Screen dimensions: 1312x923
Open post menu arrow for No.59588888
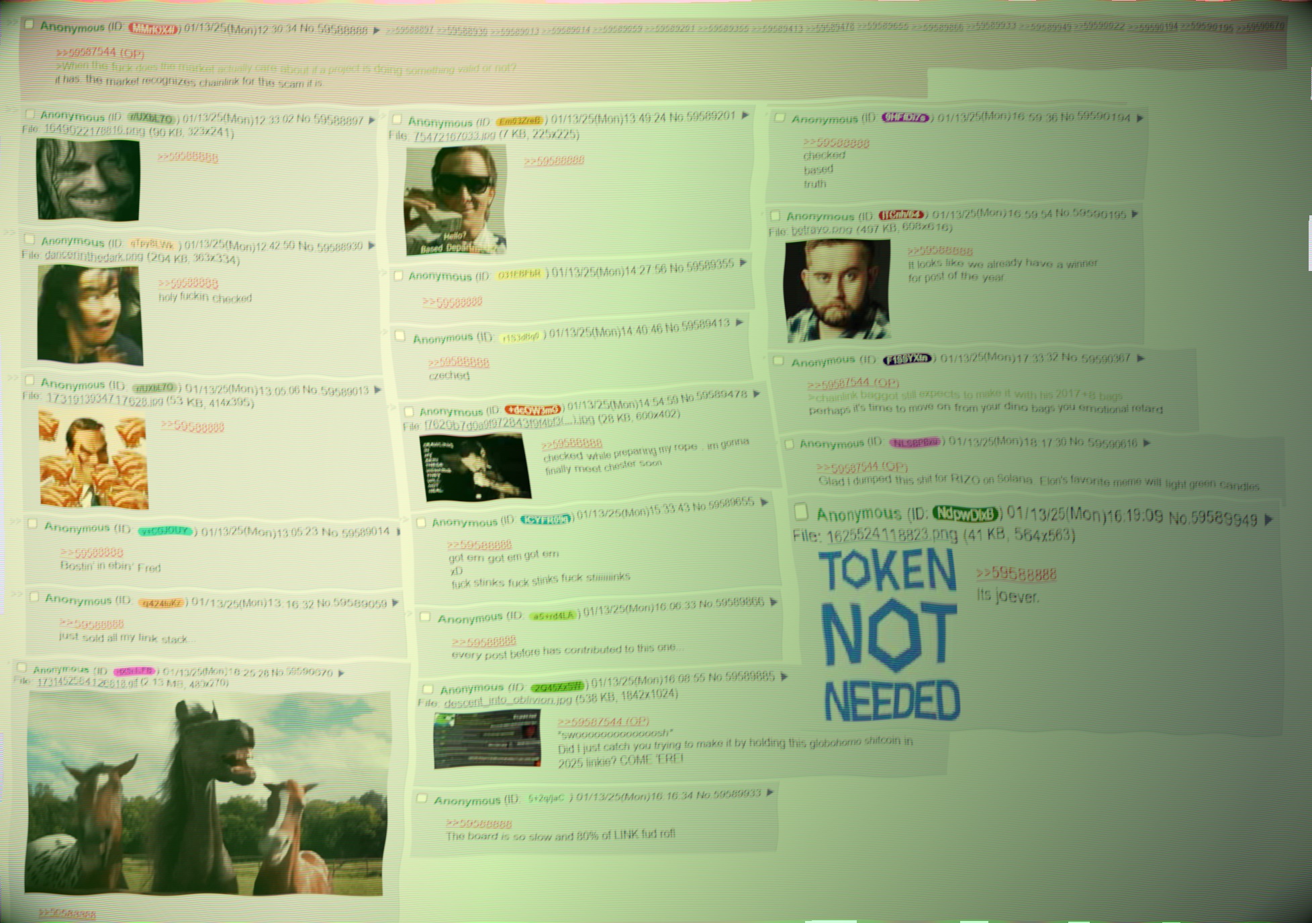[377, 30]
